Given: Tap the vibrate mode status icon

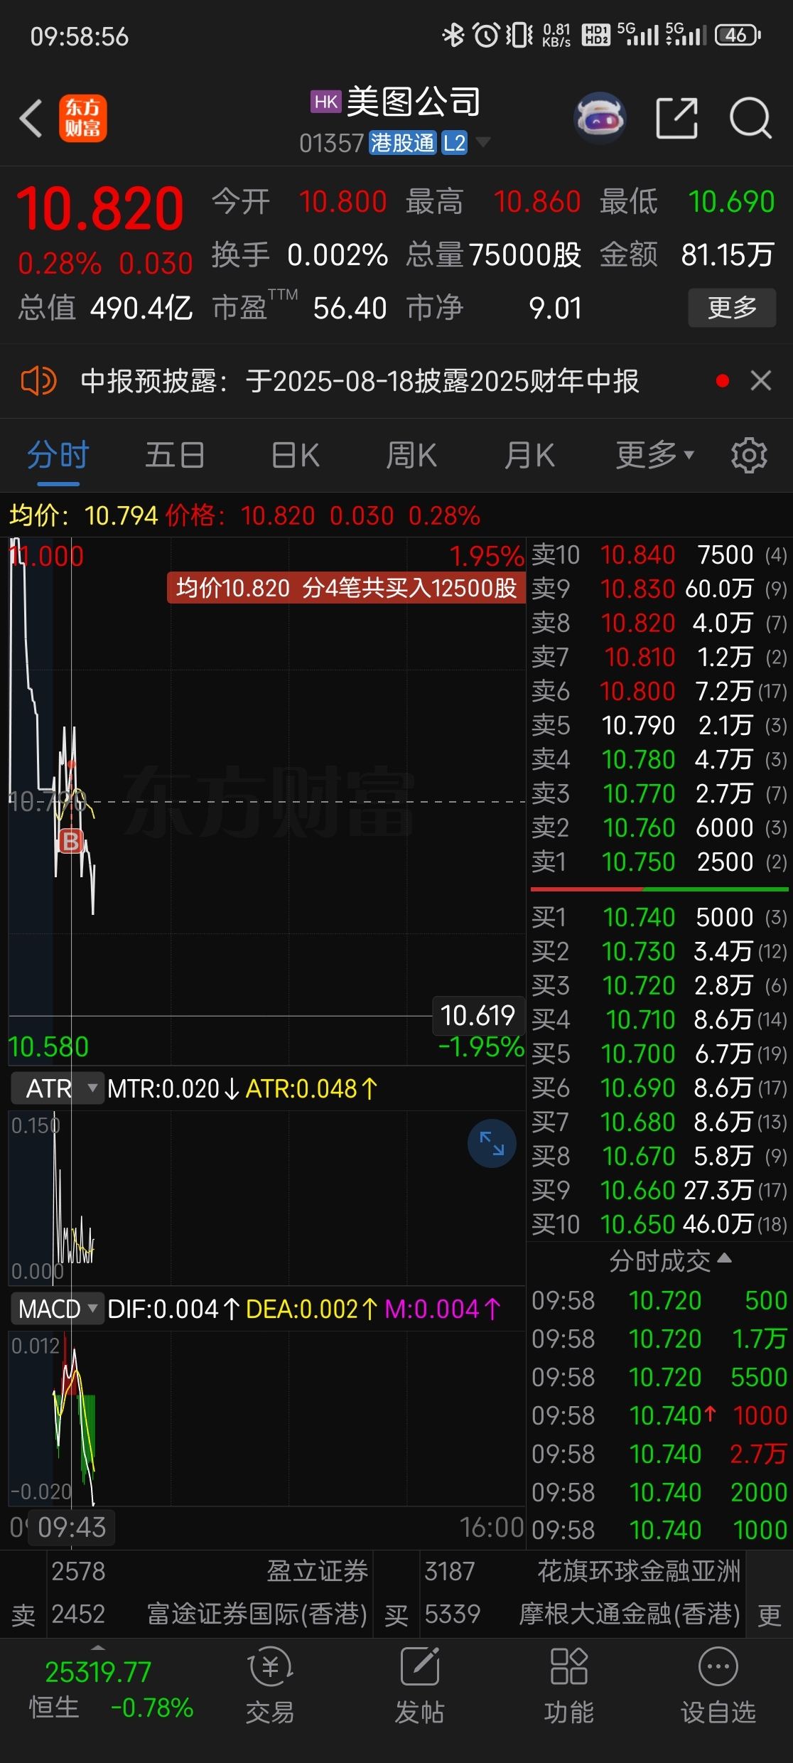Looking at the screenshot, I should coord(519,35).
